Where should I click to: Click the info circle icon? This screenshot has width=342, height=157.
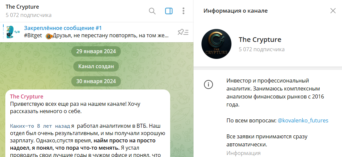point(208,84)
